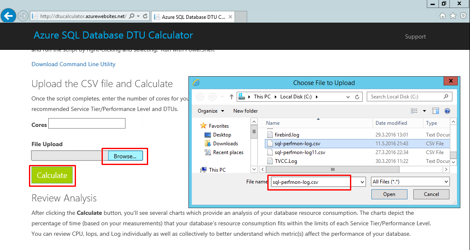Click the Back arrow in the upload dialog
The image size is (470, 250).
(x=200, y=97)
